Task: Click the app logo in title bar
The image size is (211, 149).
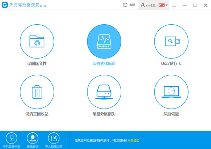Action: (x=5, y=5)
